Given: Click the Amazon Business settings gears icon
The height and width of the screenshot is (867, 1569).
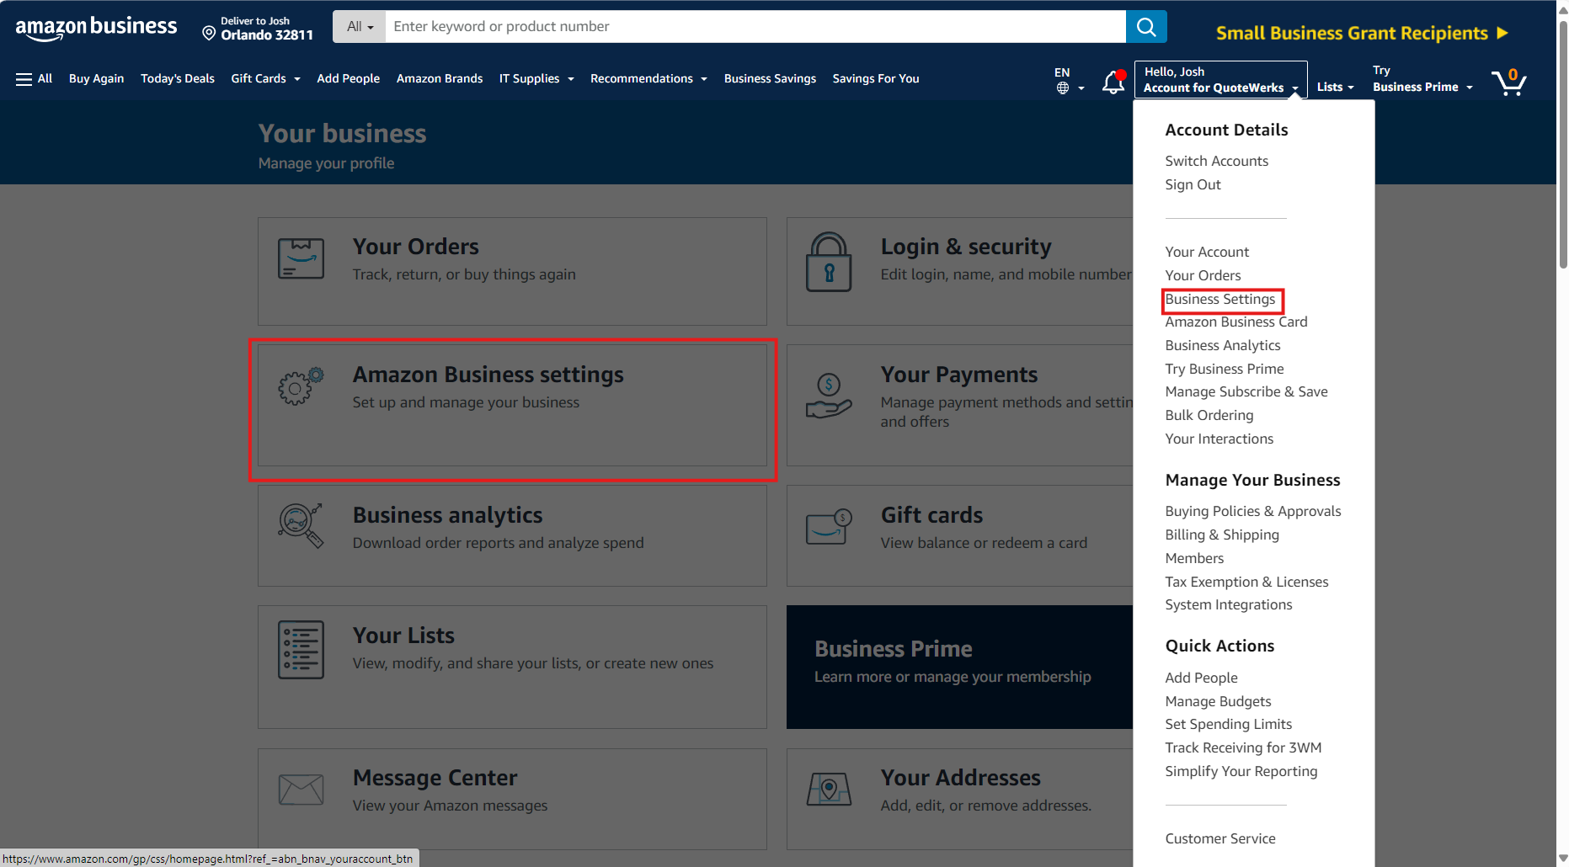Looking at the screenshot, I should pyautogui.click(x=301, y=387).
